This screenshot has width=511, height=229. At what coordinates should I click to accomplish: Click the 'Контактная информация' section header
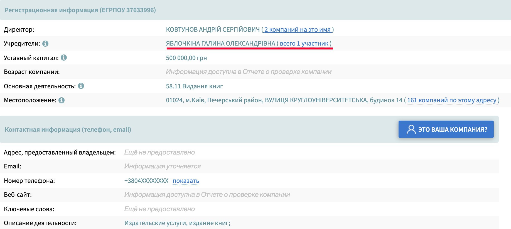pos(68,130)
